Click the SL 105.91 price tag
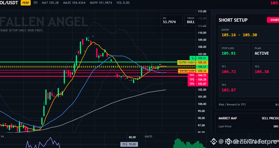 pos(199,58)
